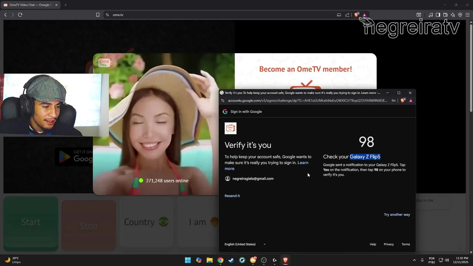This screenshot has height=266, width=473.
Task: Open the volume control in system tray
Action: (447, 260)
